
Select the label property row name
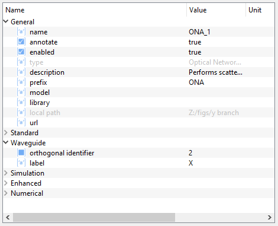tap(37, 163)
